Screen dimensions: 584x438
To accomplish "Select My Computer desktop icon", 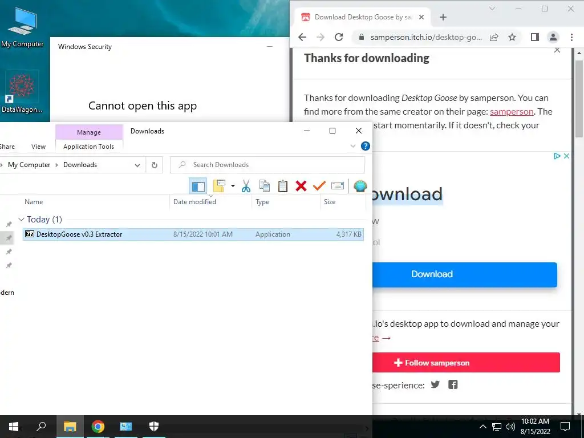I will 22,27.
